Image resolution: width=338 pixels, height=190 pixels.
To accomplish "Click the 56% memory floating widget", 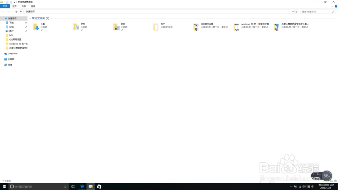I will 327,176.
